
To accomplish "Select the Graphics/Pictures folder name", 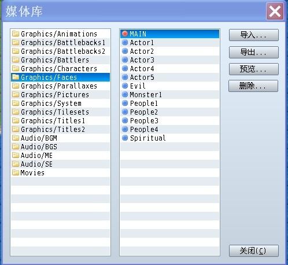I will point(55,95).
